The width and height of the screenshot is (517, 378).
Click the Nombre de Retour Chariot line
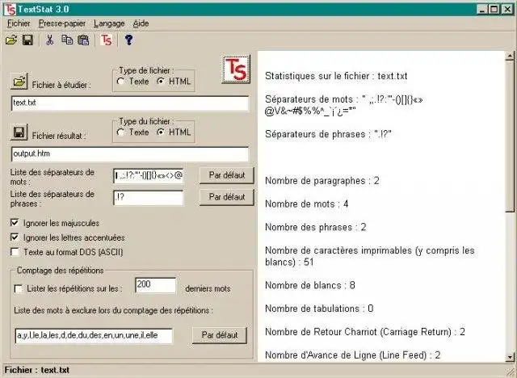(365, 331)
